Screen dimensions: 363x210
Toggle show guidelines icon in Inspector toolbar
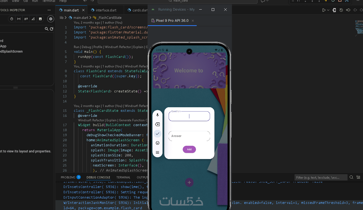(19, 19)
